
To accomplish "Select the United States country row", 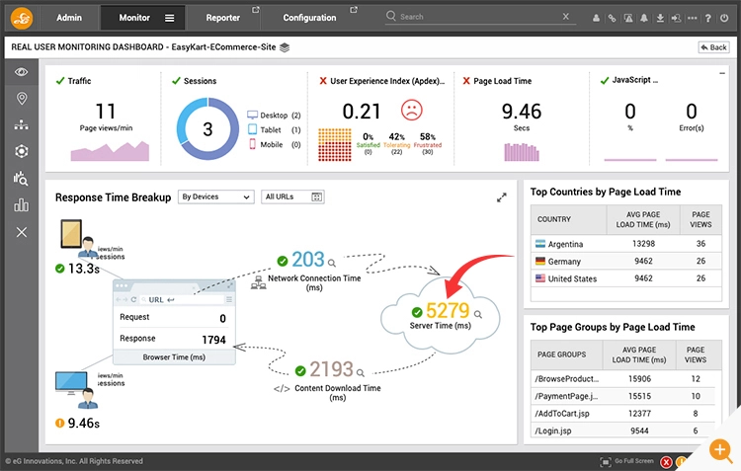I will click(626, 278).
